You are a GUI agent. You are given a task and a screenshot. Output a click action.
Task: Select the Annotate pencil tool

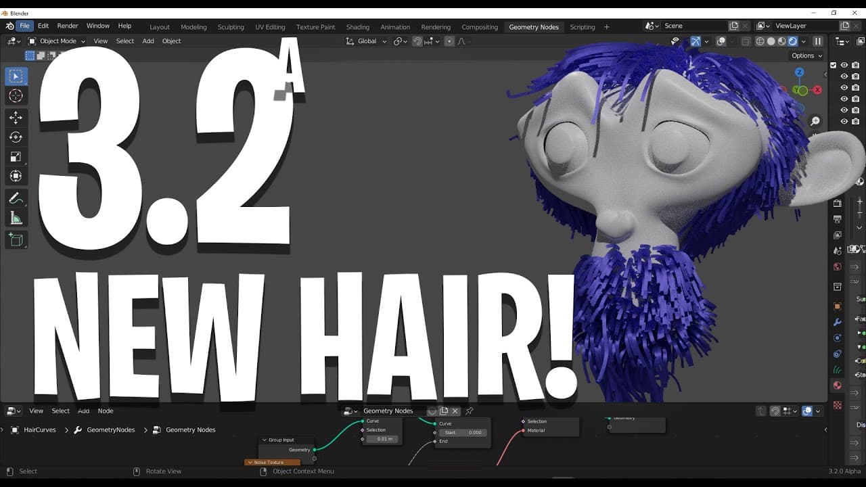pyautogui.click(x=16, y=199)
